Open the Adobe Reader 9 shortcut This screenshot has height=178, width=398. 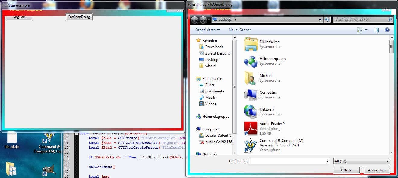click(250, 128)
